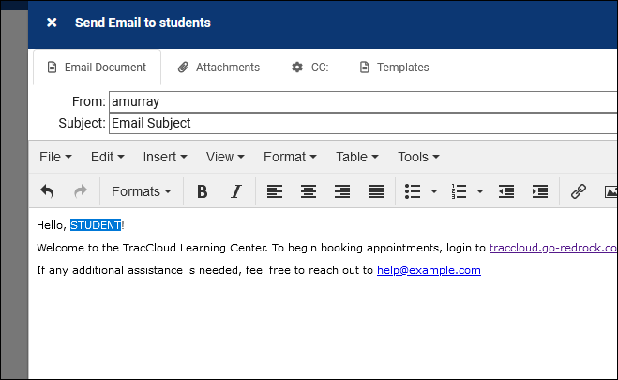Justify the paragraph text
This screenshot has width=618, height=380.
pos(376,191)
